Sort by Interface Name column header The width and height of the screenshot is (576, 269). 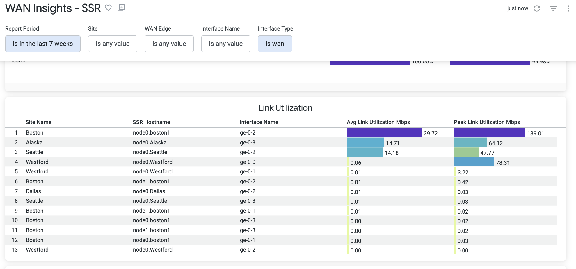[259, 122]
